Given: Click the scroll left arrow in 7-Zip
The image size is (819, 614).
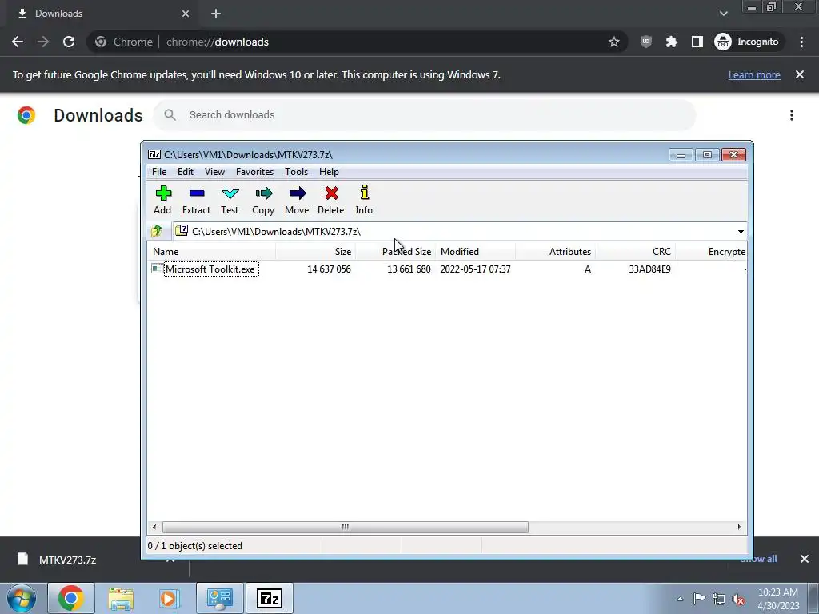Looking at the screenshot, I should (154, 527).
